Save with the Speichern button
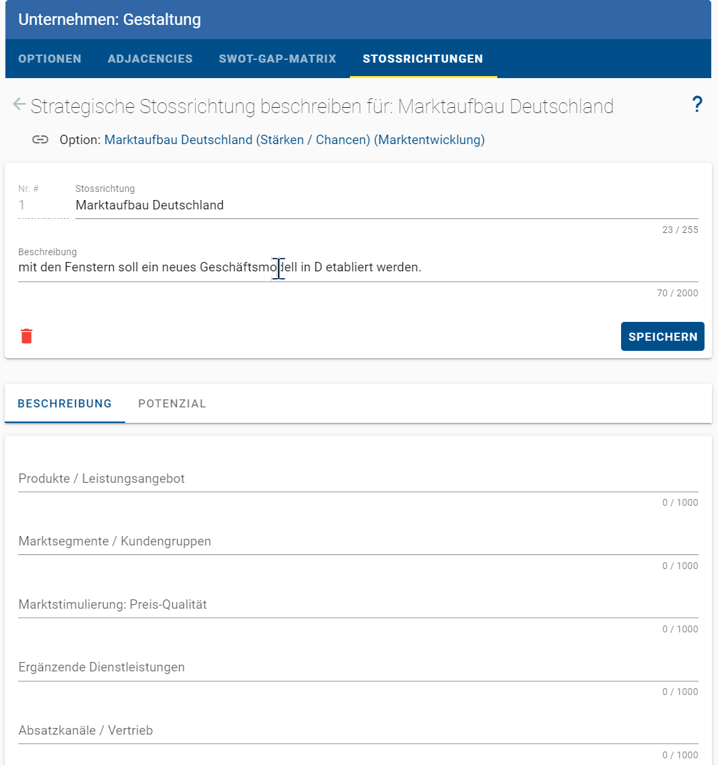This screenshot has height=765, width=718. [662, 336]
